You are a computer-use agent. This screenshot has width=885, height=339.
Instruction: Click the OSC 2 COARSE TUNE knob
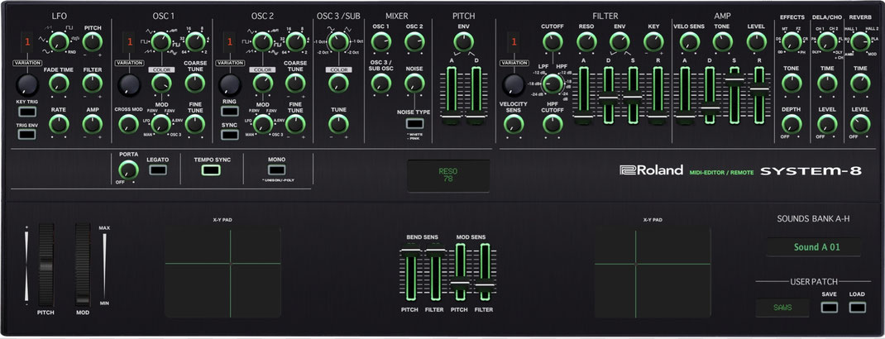tap(295, 83)
